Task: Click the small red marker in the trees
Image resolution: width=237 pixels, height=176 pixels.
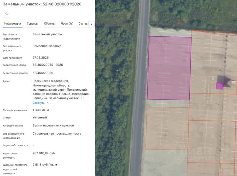Action: tap(179, 22)
